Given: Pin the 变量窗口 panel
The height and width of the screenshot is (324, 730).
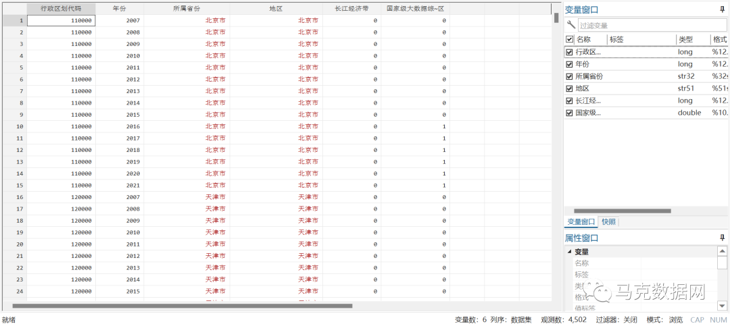Looking at the screenshot, I should coord(722,9).
